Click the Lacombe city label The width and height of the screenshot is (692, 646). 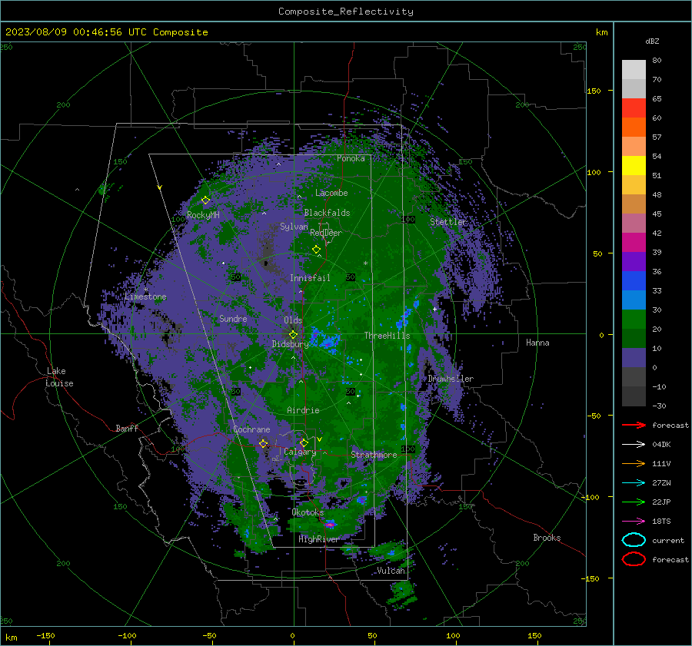(x=331, y=193)
